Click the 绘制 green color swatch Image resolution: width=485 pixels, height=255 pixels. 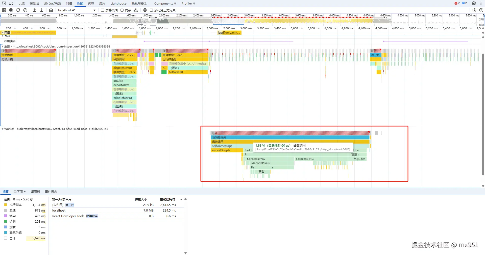point(6,222)
